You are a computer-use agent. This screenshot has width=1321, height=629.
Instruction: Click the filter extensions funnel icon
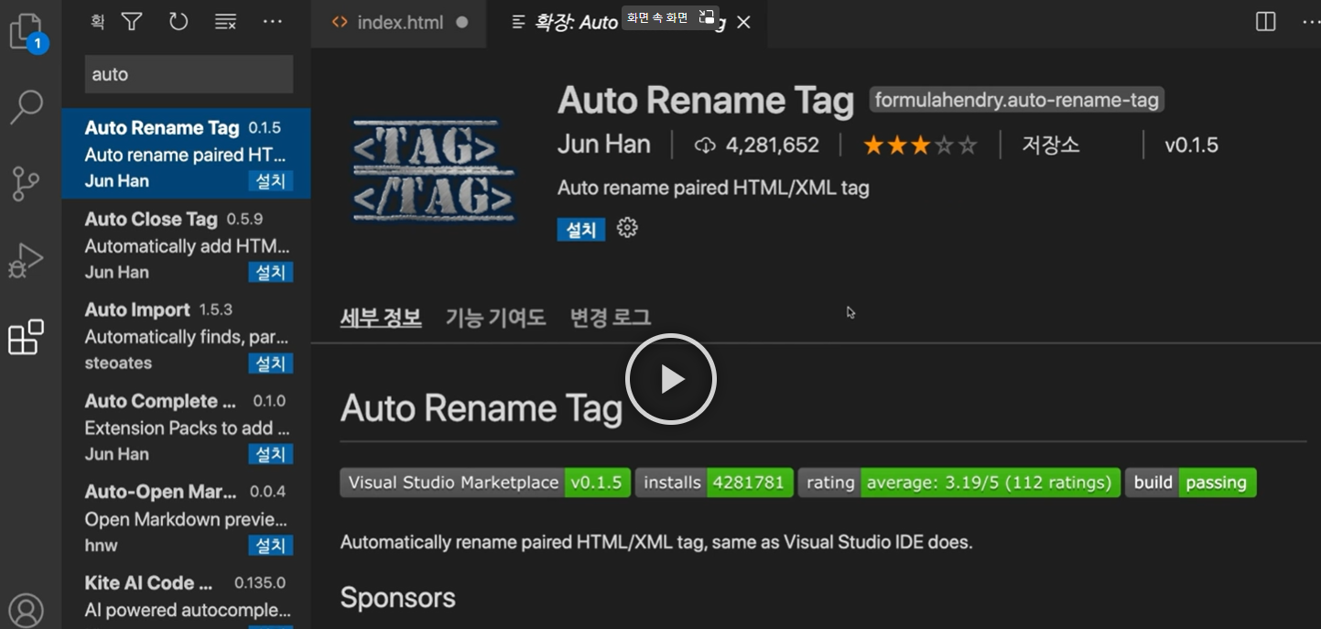(x=132, y=22)
